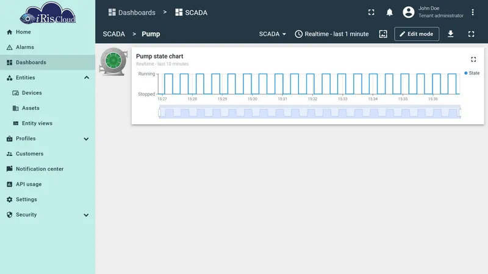
Task: Click the Settings gear icon
Action: coord(9,200)
